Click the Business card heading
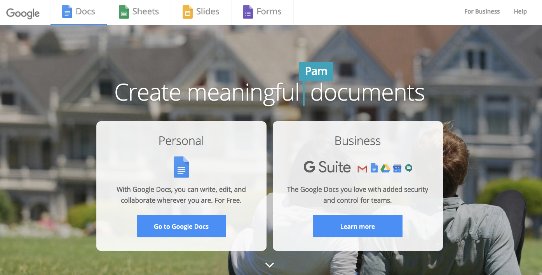 pos(358,141)
